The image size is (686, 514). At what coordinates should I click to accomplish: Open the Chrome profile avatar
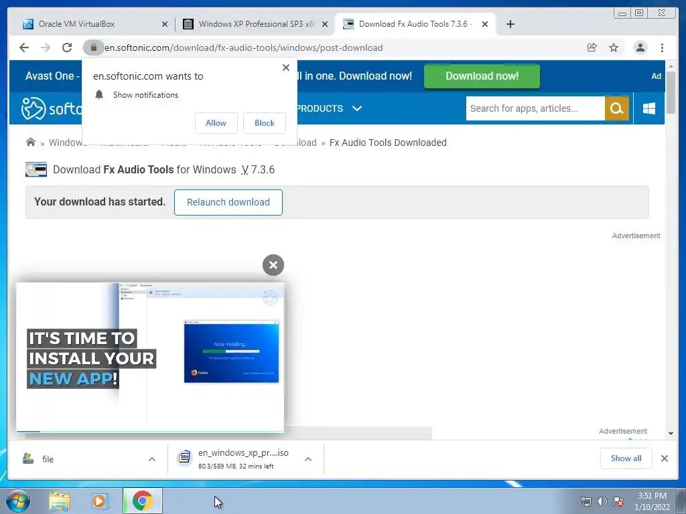point(640,48)
